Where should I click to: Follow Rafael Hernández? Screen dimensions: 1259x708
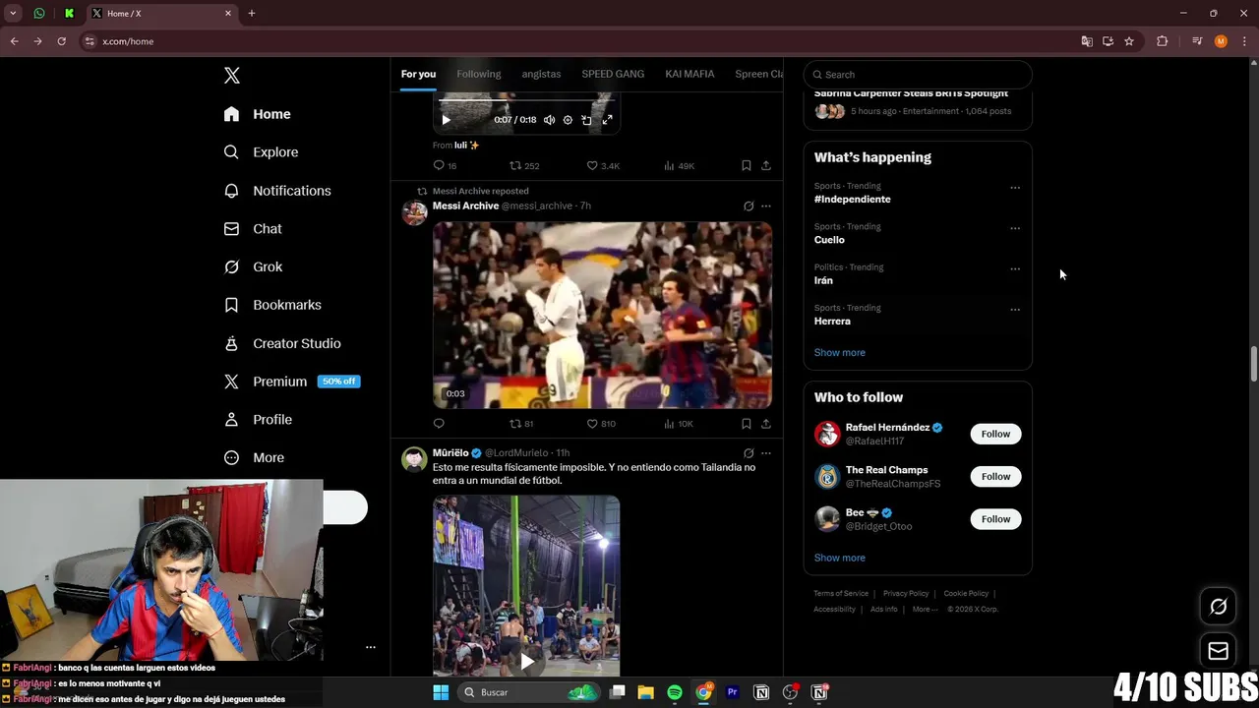click(995, 434)
